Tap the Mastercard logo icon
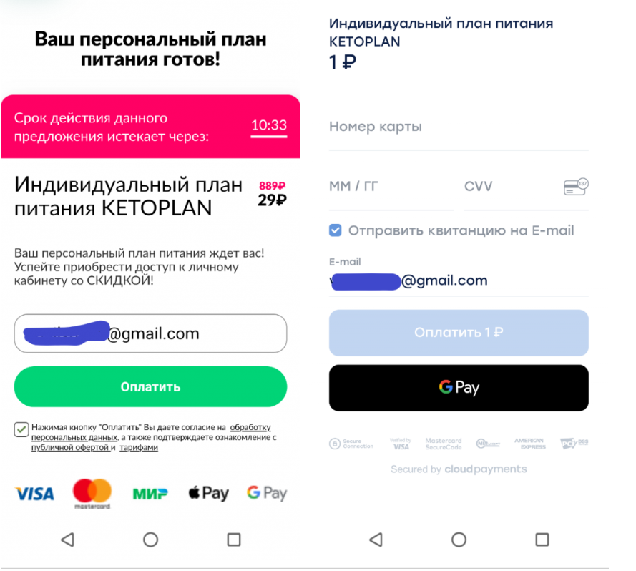The width and height of the screenshot is (636, 571). (x=92, y=494)
